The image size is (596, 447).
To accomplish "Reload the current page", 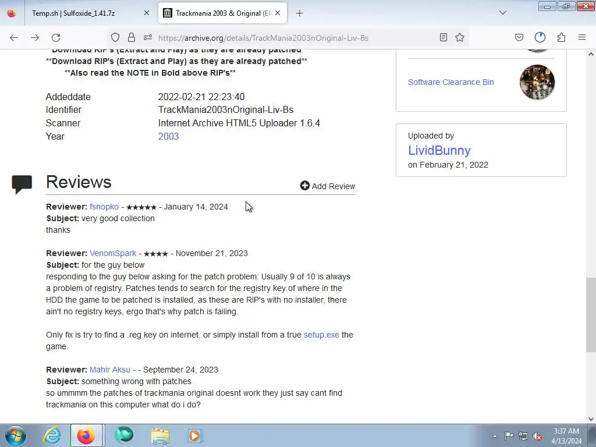I will (x=56, y=37).
